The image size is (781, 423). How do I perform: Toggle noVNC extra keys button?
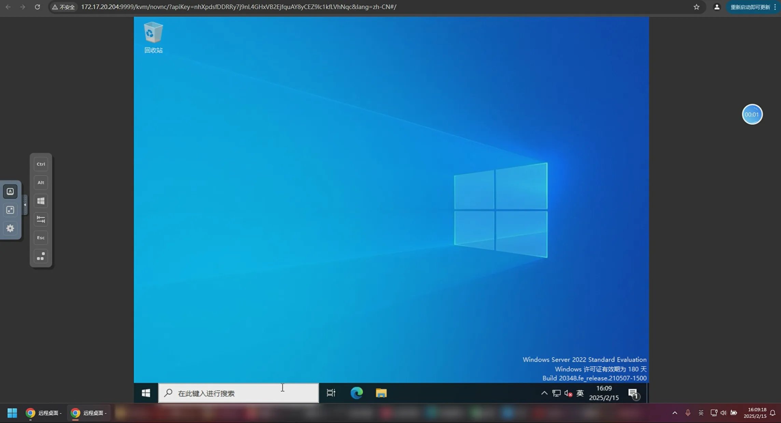click(10, 191)
